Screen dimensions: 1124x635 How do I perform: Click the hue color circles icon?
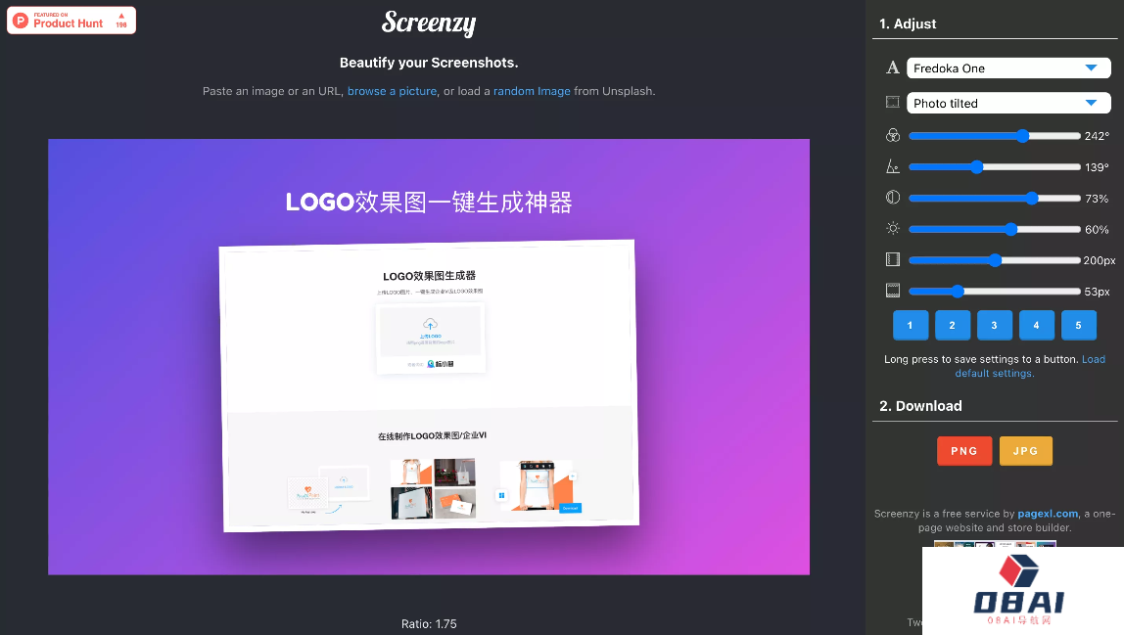892,135
